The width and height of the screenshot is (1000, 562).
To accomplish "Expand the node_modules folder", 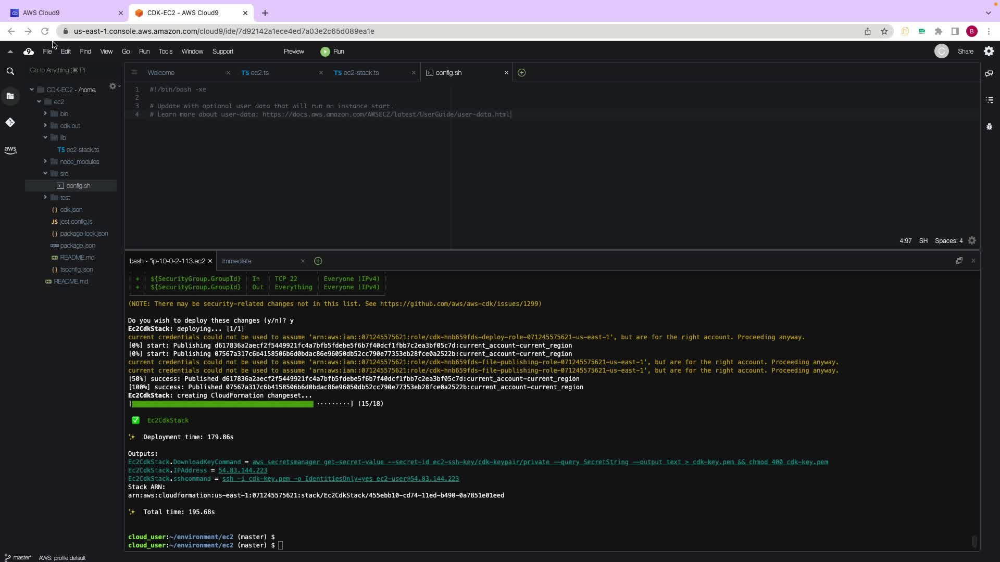I will (x=45, y=161).
